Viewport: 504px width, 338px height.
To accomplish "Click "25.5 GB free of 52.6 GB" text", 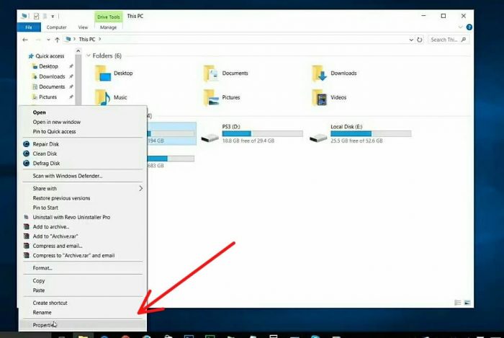I will [x=356, y=141].
